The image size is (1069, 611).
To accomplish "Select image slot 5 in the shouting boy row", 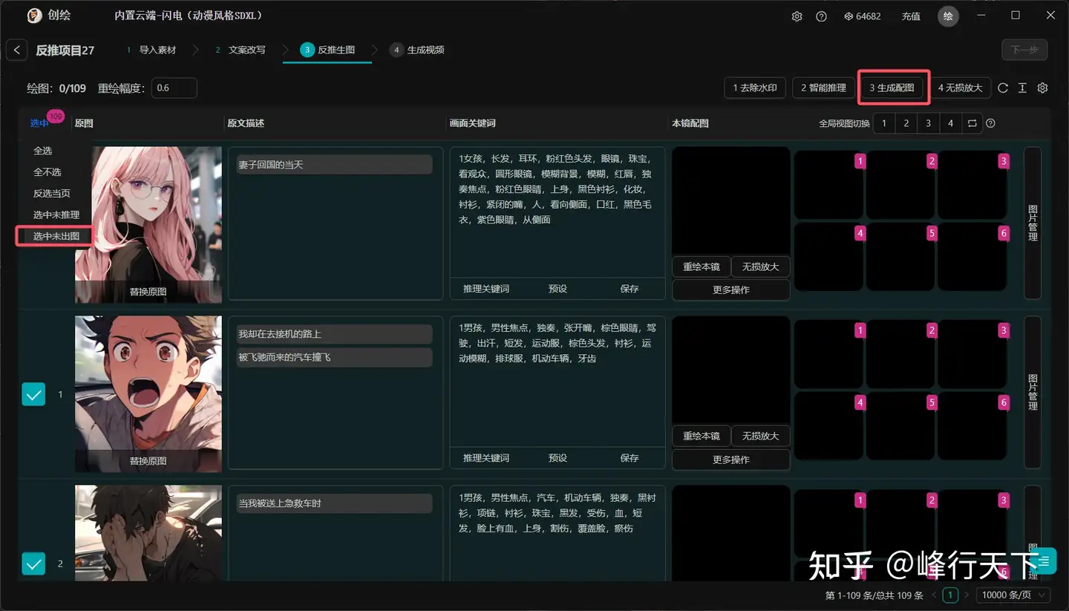I will [x=901, y=425].
